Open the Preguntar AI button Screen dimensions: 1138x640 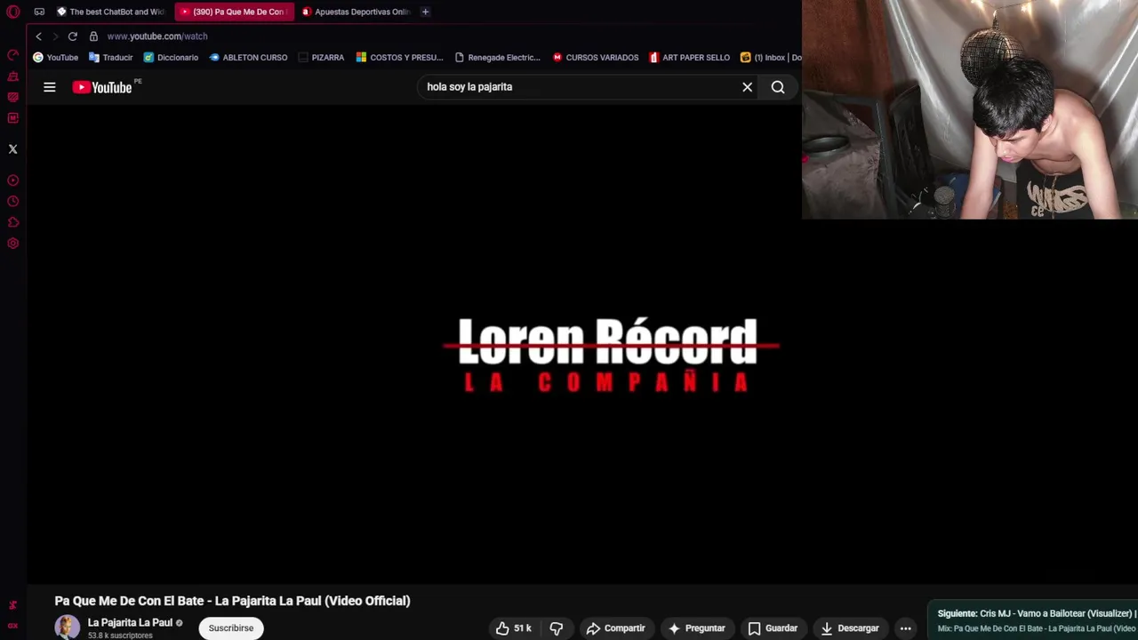(696, 628)
